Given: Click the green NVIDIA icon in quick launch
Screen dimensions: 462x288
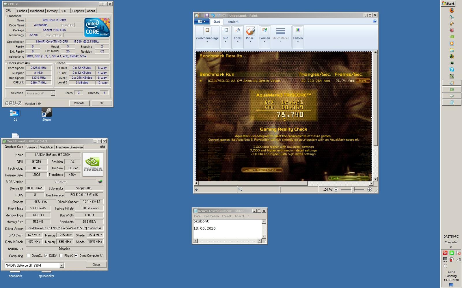Looking at the screenshot, I should [x=452, y=37].
